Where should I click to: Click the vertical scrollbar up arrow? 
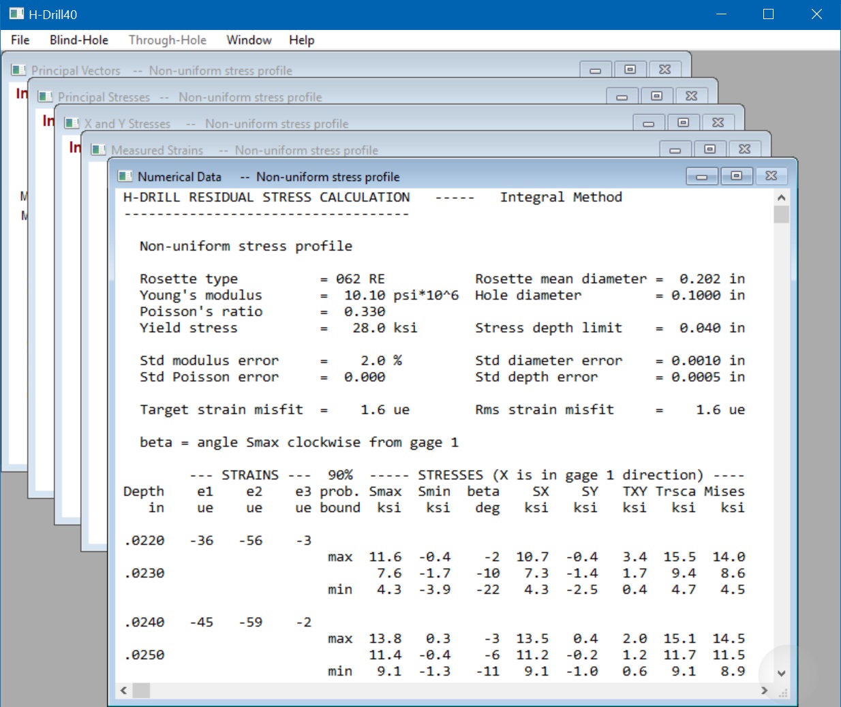(782, 198)
